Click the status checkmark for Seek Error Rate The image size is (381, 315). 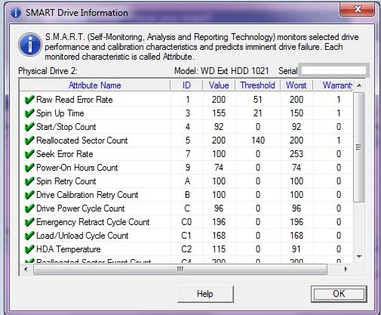click(x=29, y=154)
